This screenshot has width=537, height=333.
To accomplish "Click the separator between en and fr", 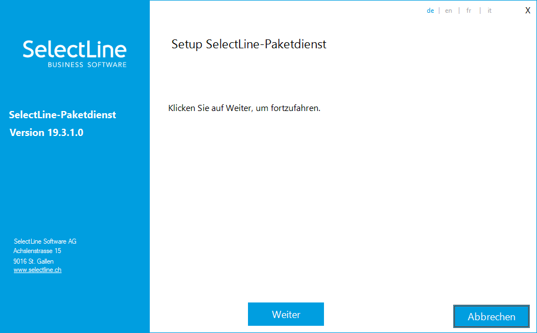I will [459, 11].
